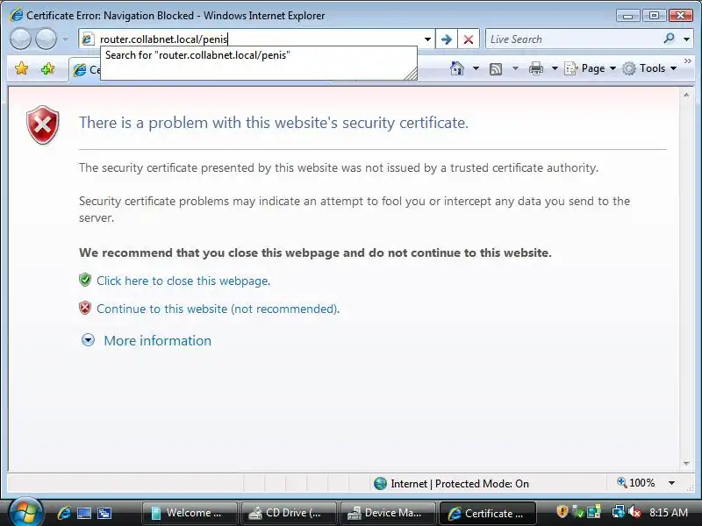Viewport: 702px width, 526px height.
Task: Open the recent pages dropdown next to Forward
Action: tap(65, 39)
